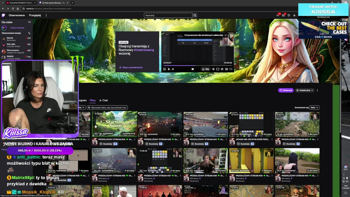Expand Rozdziały under JEDNAK NIE-OSTATNI DZIEŃ

pos(246,144)
